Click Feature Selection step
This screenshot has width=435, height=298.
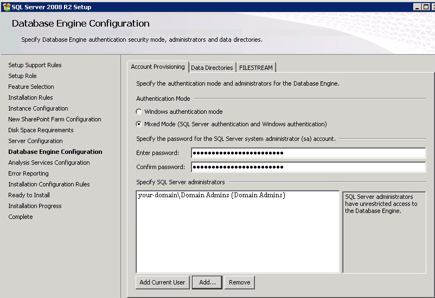click(x=31, y=87)
